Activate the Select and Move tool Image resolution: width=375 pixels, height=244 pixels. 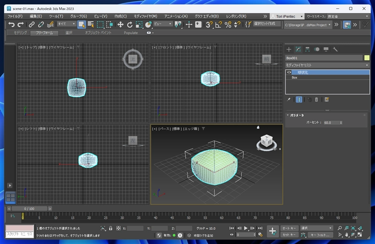click(x=120, y=24)
